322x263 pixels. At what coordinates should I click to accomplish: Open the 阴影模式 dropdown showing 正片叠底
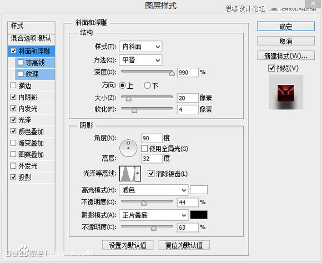coord(153,215)
